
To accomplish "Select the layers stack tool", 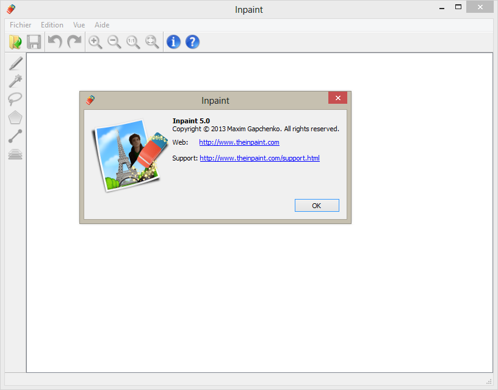I will pos(15,154).
